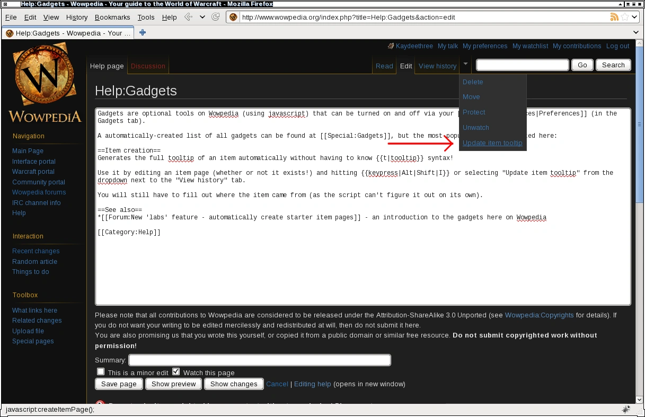Open Random article sidebar link

point(35,261)
